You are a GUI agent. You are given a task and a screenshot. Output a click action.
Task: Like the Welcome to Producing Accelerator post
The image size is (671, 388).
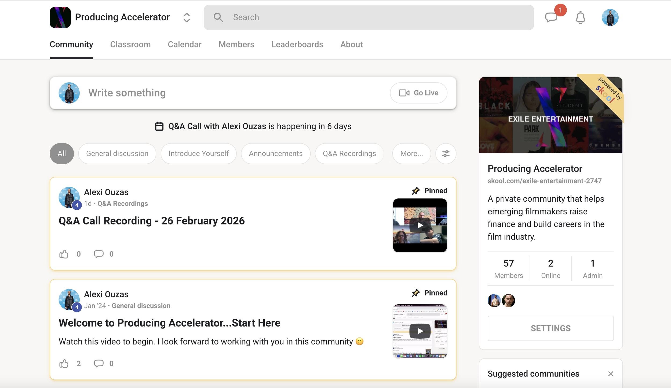tap(64, 364)
